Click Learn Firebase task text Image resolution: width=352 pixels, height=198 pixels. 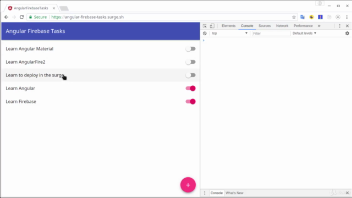pos(21,101)
